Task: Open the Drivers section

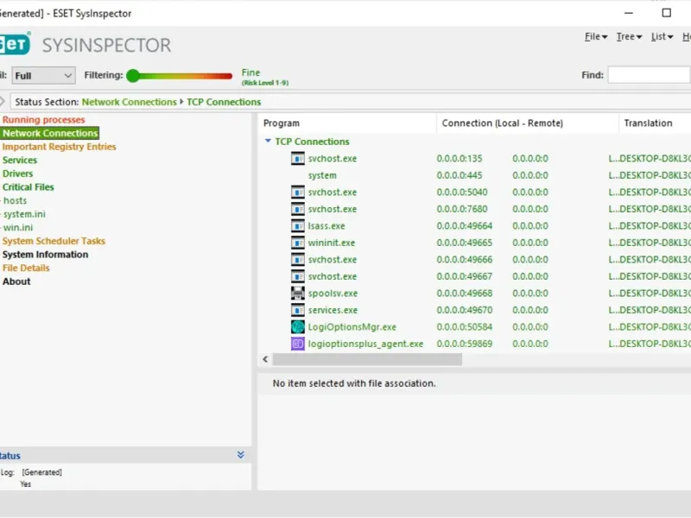Action: 17,174
